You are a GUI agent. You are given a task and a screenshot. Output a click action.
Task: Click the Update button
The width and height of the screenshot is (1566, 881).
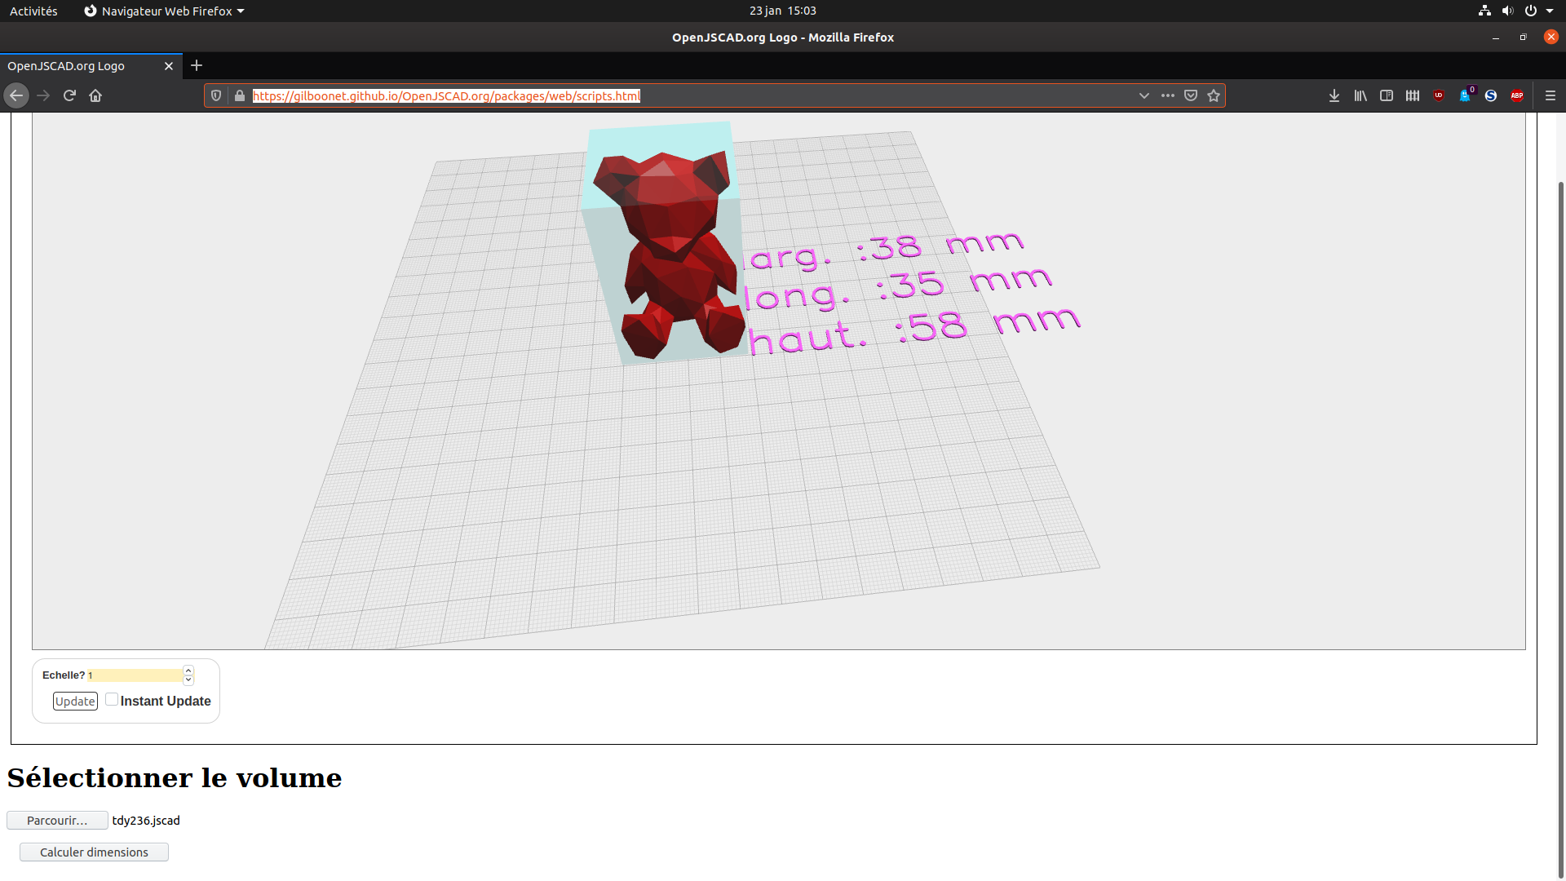pos(74,701)
